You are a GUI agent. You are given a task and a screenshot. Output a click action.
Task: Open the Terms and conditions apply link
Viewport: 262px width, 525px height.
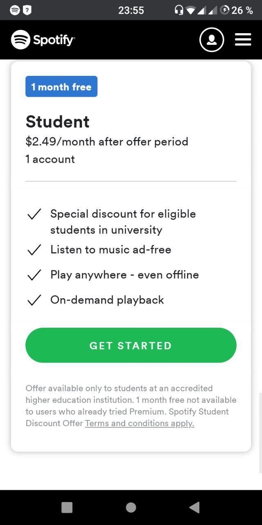point(140,423)
